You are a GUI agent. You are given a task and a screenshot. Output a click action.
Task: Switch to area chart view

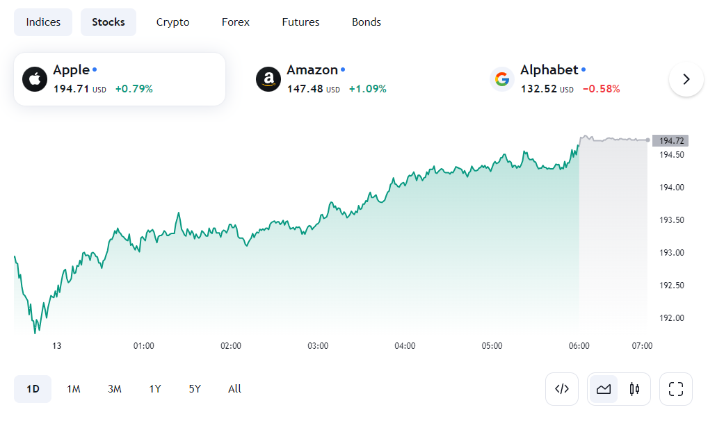[604, 389]
